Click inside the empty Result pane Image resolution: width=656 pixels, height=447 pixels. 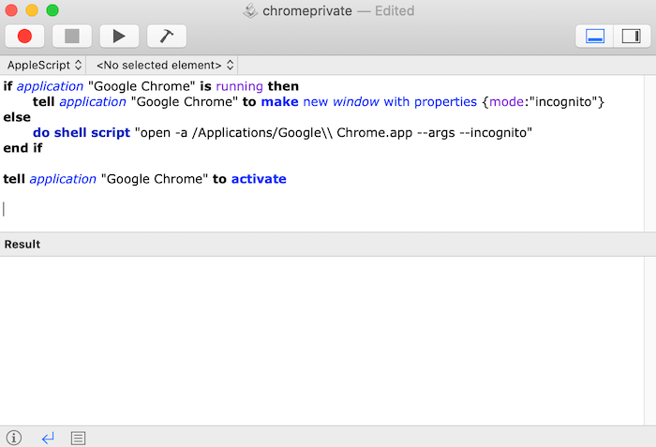(321, 341)
